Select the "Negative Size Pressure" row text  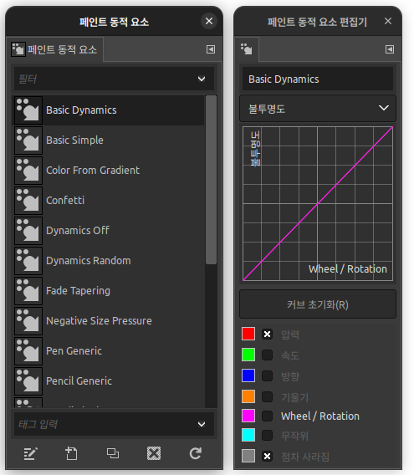99,321
